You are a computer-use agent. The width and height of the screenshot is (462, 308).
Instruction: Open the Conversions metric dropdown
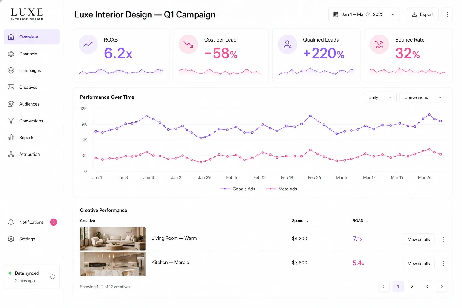click(423, 97)
